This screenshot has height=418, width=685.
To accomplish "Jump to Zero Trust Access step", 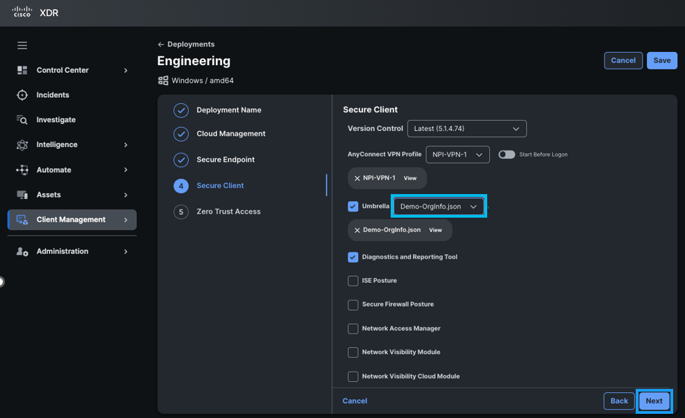I will tap(228, 211).
